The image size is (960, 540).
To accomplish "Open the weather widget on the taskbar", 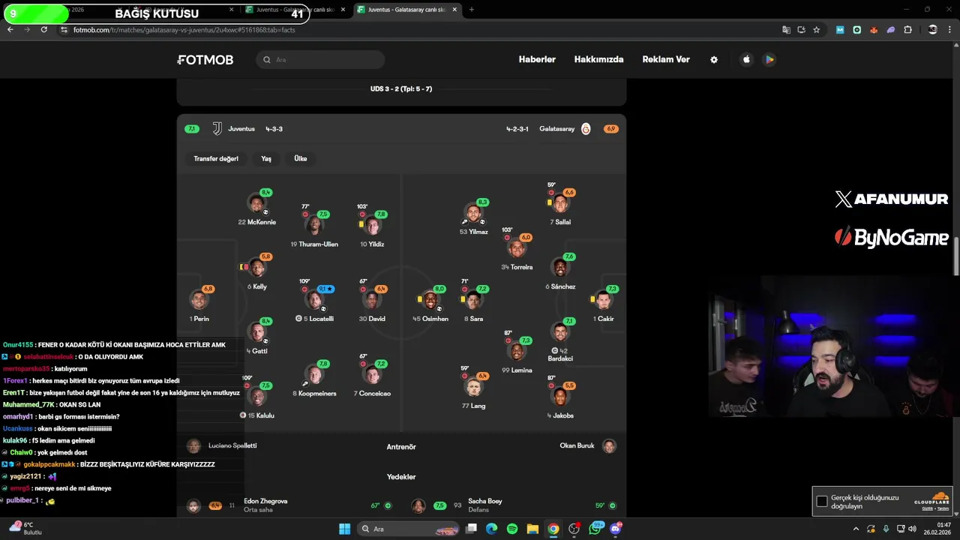I will [x=24, y=529].
